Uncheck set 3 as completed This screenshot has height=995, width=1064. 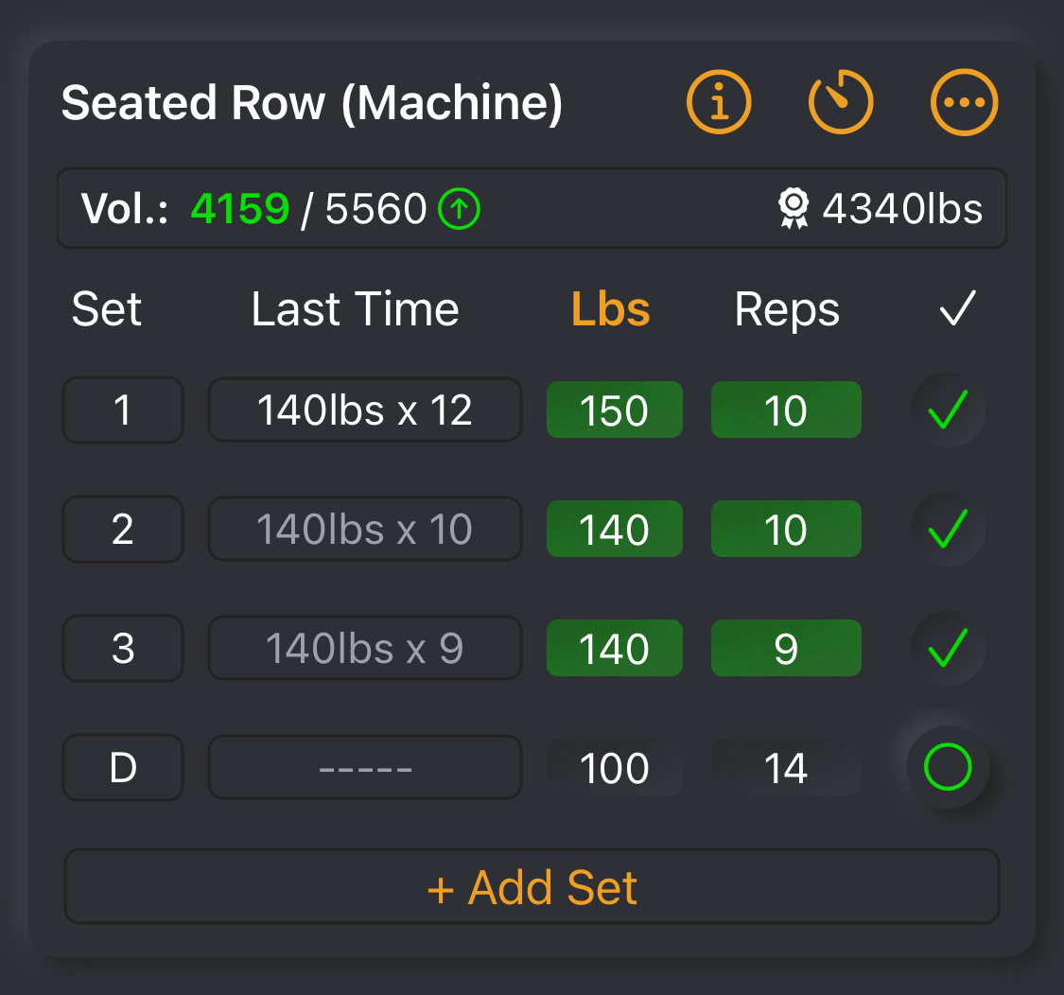(948, 648)
